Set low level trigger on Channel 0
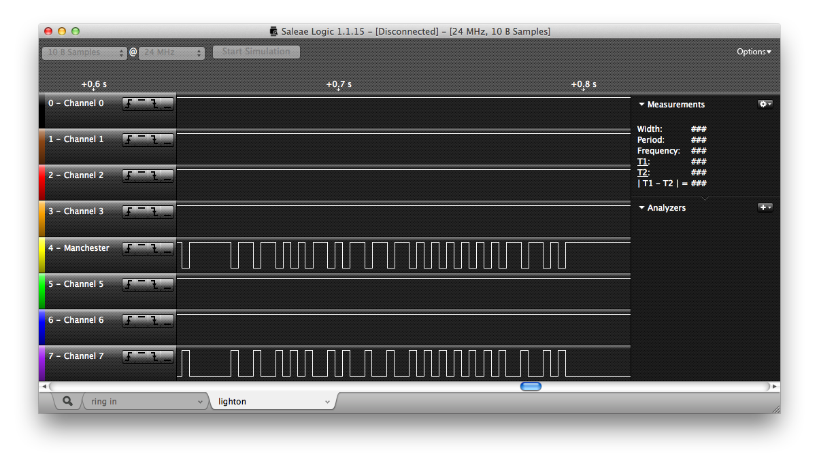Image resolution: width=819 pixels, height=467 pixels. pyautogui.click(x=167, y=103)
